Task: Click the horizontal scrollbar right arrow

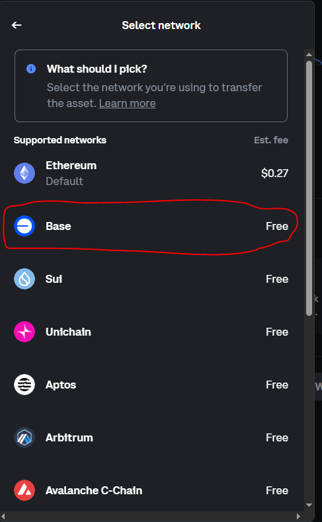Action: pyautogui.click(x=299, y=516)
